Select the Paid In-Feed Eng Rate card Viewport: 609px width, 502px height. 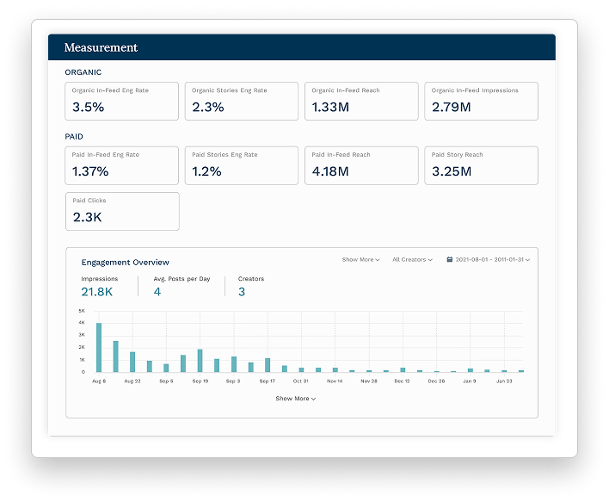(122, 165)
